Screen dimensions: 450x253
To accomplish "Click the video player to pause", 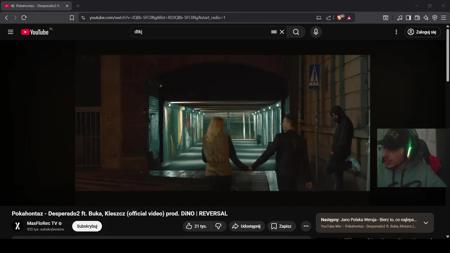I will point(223,123).
